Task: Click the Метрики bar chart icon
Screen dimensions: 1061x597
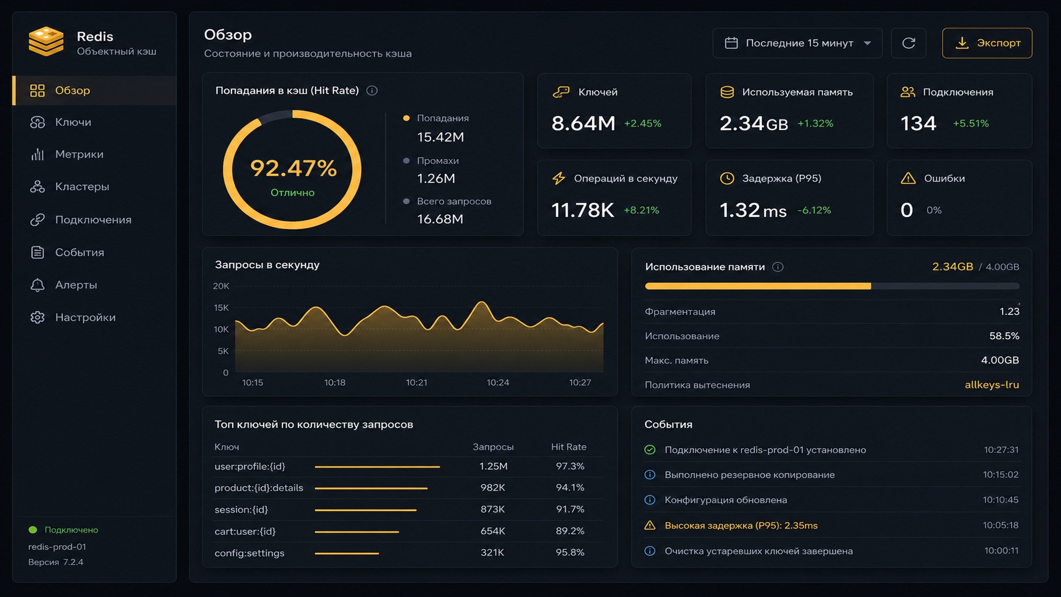Action: (x=37, y=154)
